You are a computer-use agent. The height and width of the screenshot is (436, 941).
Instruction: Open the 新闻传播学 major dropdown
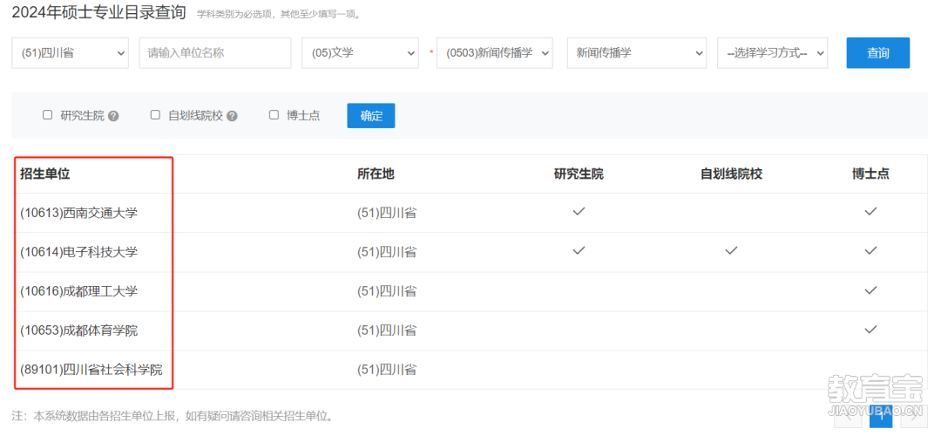637,53
